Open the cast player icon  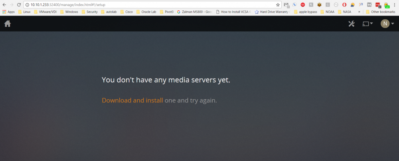coord(365,24)
